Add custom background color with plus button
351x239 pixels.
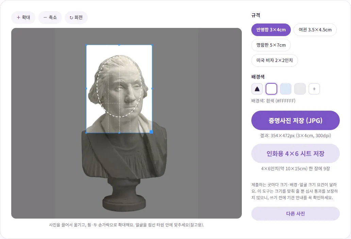pyautogui.click(x=314, y=89)
